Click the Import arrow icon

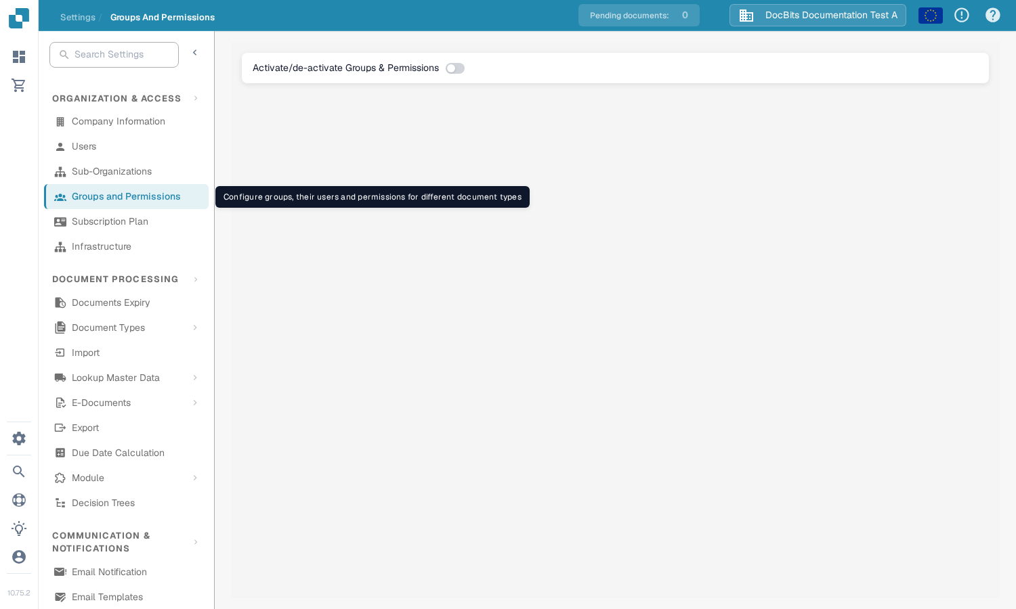(x=60, y=353)
